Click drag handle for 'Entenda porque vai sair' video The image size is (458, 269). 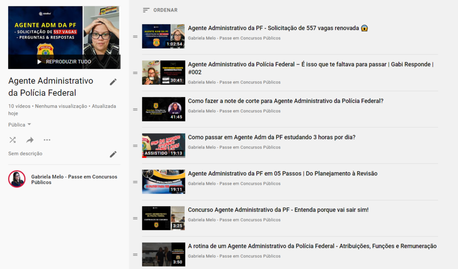135,218
